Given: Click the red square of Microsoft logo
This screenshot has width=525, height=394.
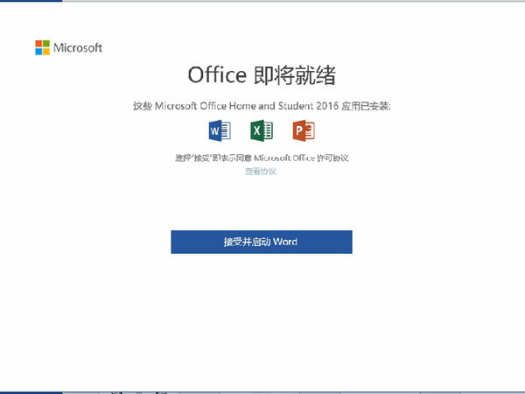Looking at the screenshot, I should 38,43.
